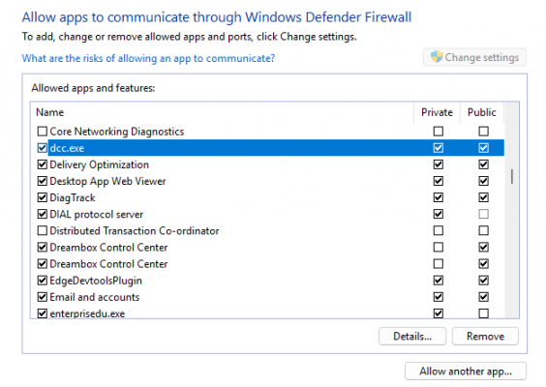Uncheck Desktop App Web Viewer name checkbox
The height and width of the screenshot is (387, 546).
tap(43, 181)
